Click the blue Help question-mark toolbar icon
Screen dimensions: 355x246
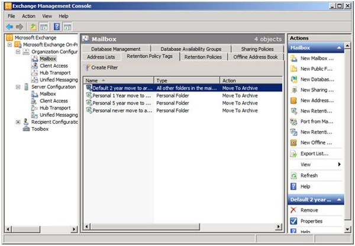pyautogui.click(x=57, y=27)
